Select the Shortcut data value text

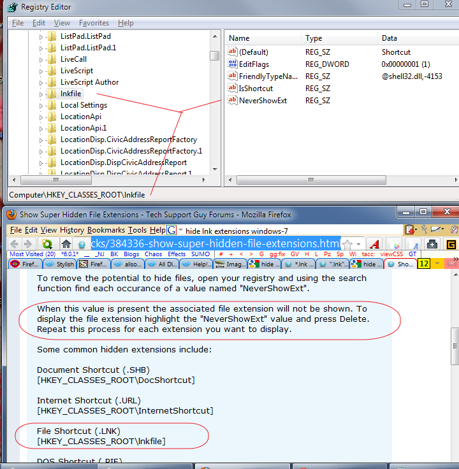(396, 52)
